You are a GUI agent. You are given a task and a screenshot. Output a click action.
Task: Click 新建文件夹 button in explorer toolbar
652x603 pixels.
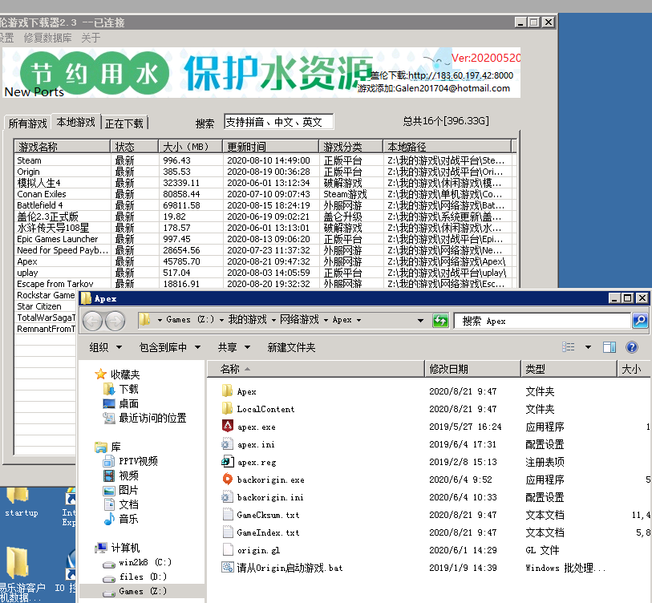pyautogui.click(x=291, y=347)
